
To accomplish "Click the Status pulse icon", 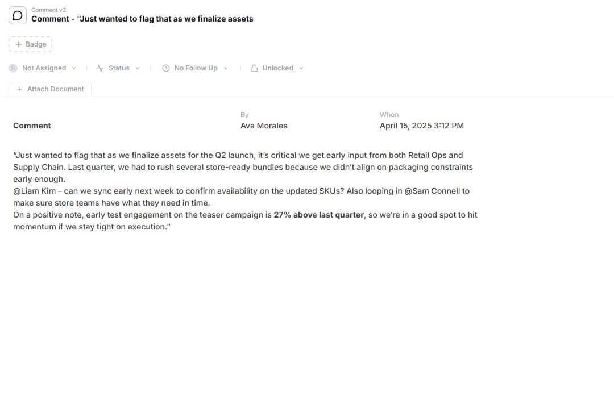I will pyautogui.click(x=100, y=68).
